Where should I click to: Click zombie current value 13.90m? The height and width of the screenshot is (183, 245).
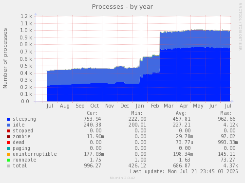click(95, 137)
